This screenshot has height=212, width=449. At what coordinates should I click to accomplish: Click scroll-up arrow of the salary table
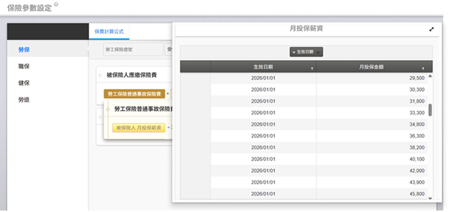[x=430, y=76]
